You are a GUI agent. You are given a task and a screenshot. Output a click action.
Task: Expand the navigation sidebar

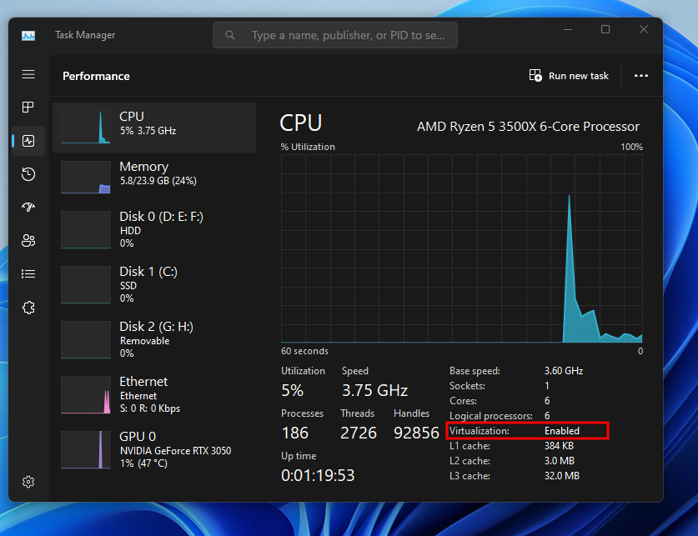[28, 74]
